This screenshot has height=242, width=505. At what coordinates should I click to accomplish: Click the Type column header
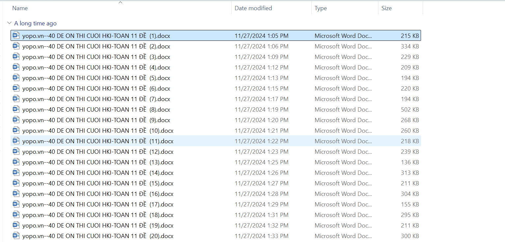pos(321,8)
